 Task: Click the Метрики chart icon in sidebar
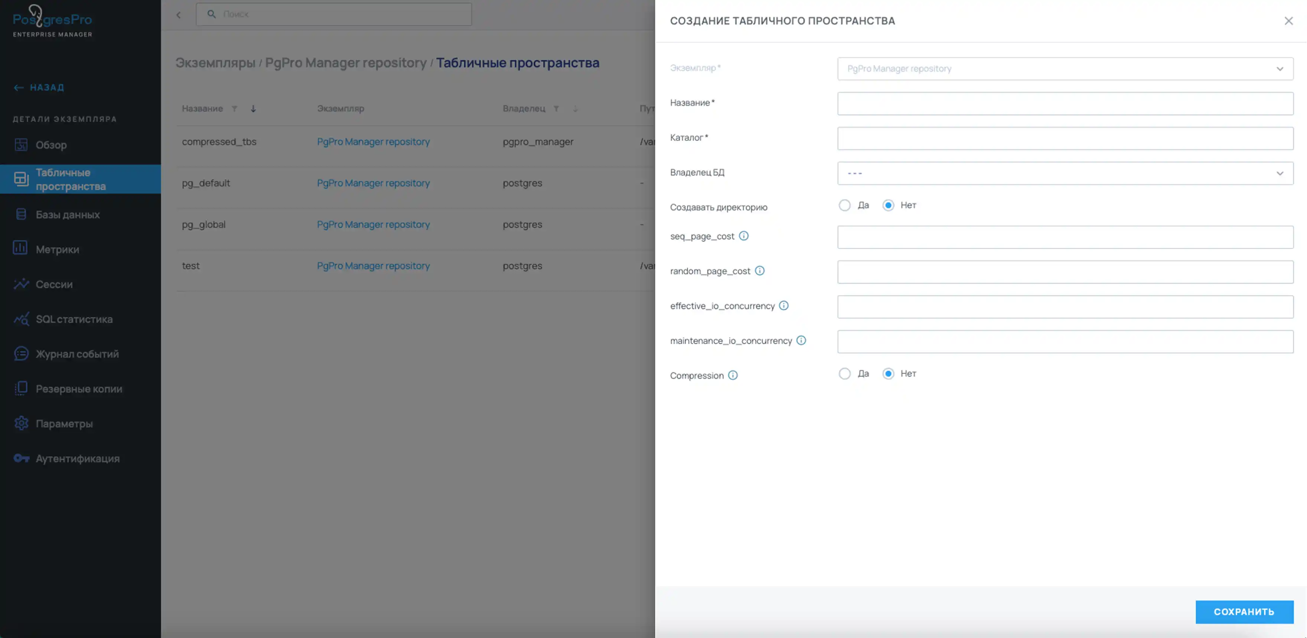[20, 248]
